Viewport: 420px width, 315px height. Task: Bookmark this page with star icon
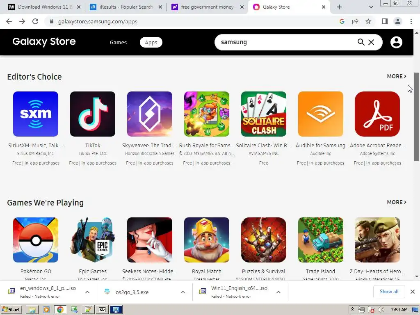(368, 21)
